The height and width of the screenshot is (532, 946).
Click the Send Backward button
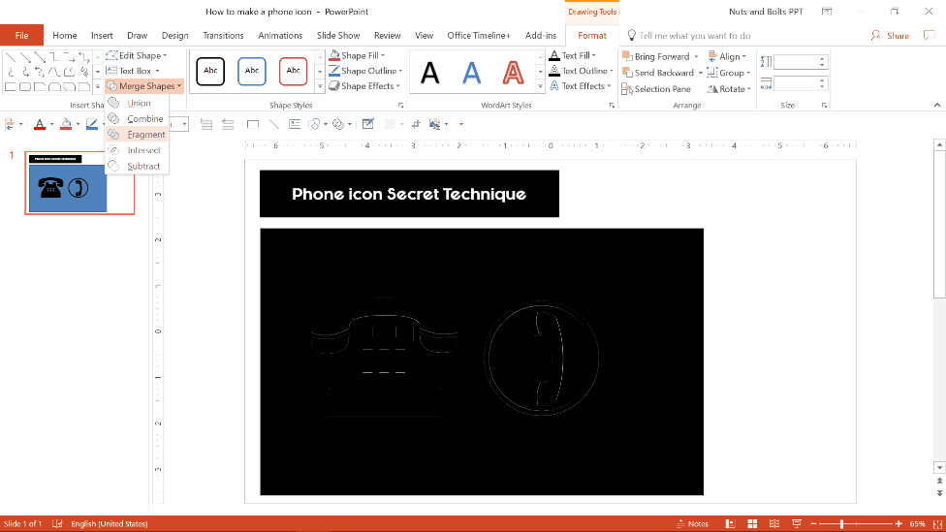657,73
